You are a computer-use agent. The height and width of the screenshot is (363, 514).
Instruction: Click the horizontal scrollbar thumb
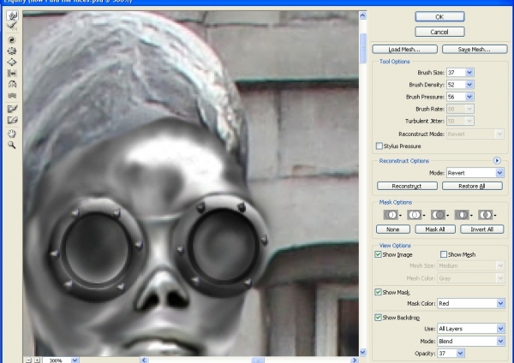pyautogui.click(x=258, y=360)
